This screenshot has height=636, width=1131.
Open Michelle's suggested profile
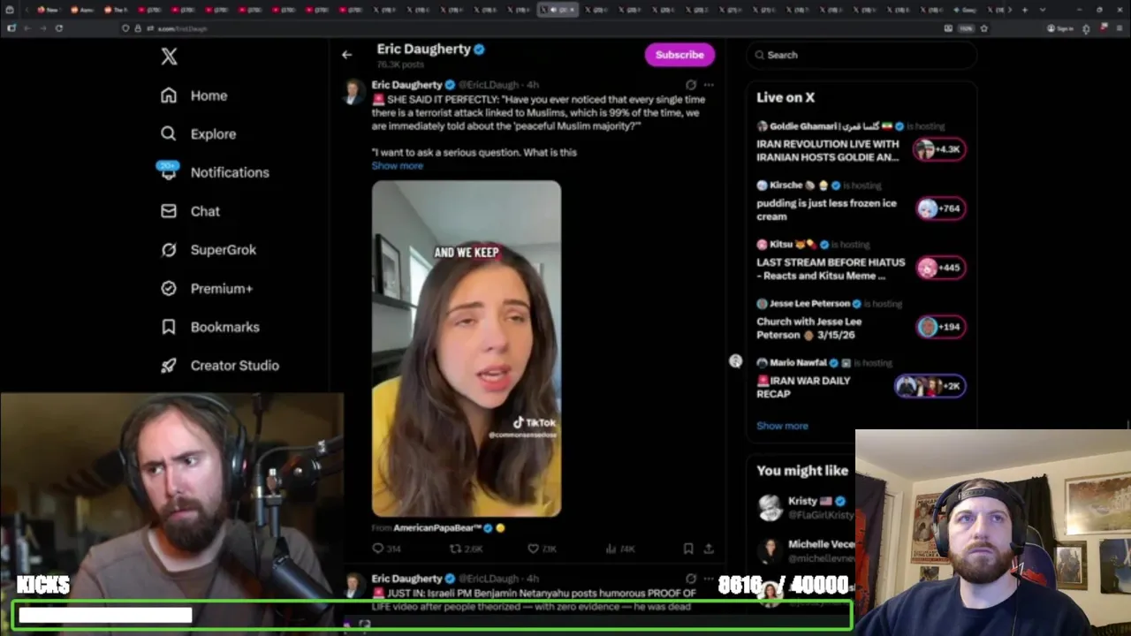click(x=805, y=551)
